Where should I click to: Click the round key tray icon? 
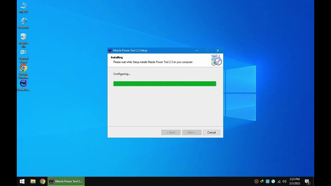(x=273, y=181)
